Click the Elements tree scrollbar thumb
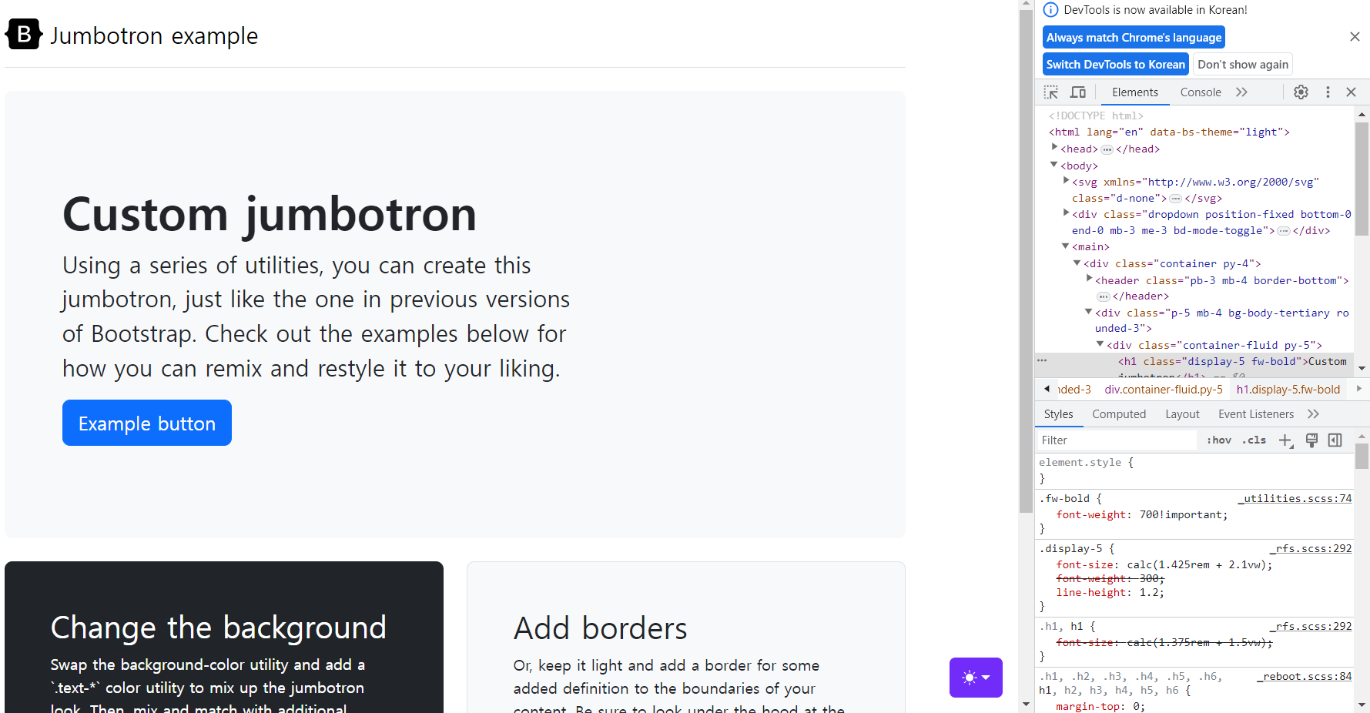This screenshot has width=1370, height=713. point(1362,179)
